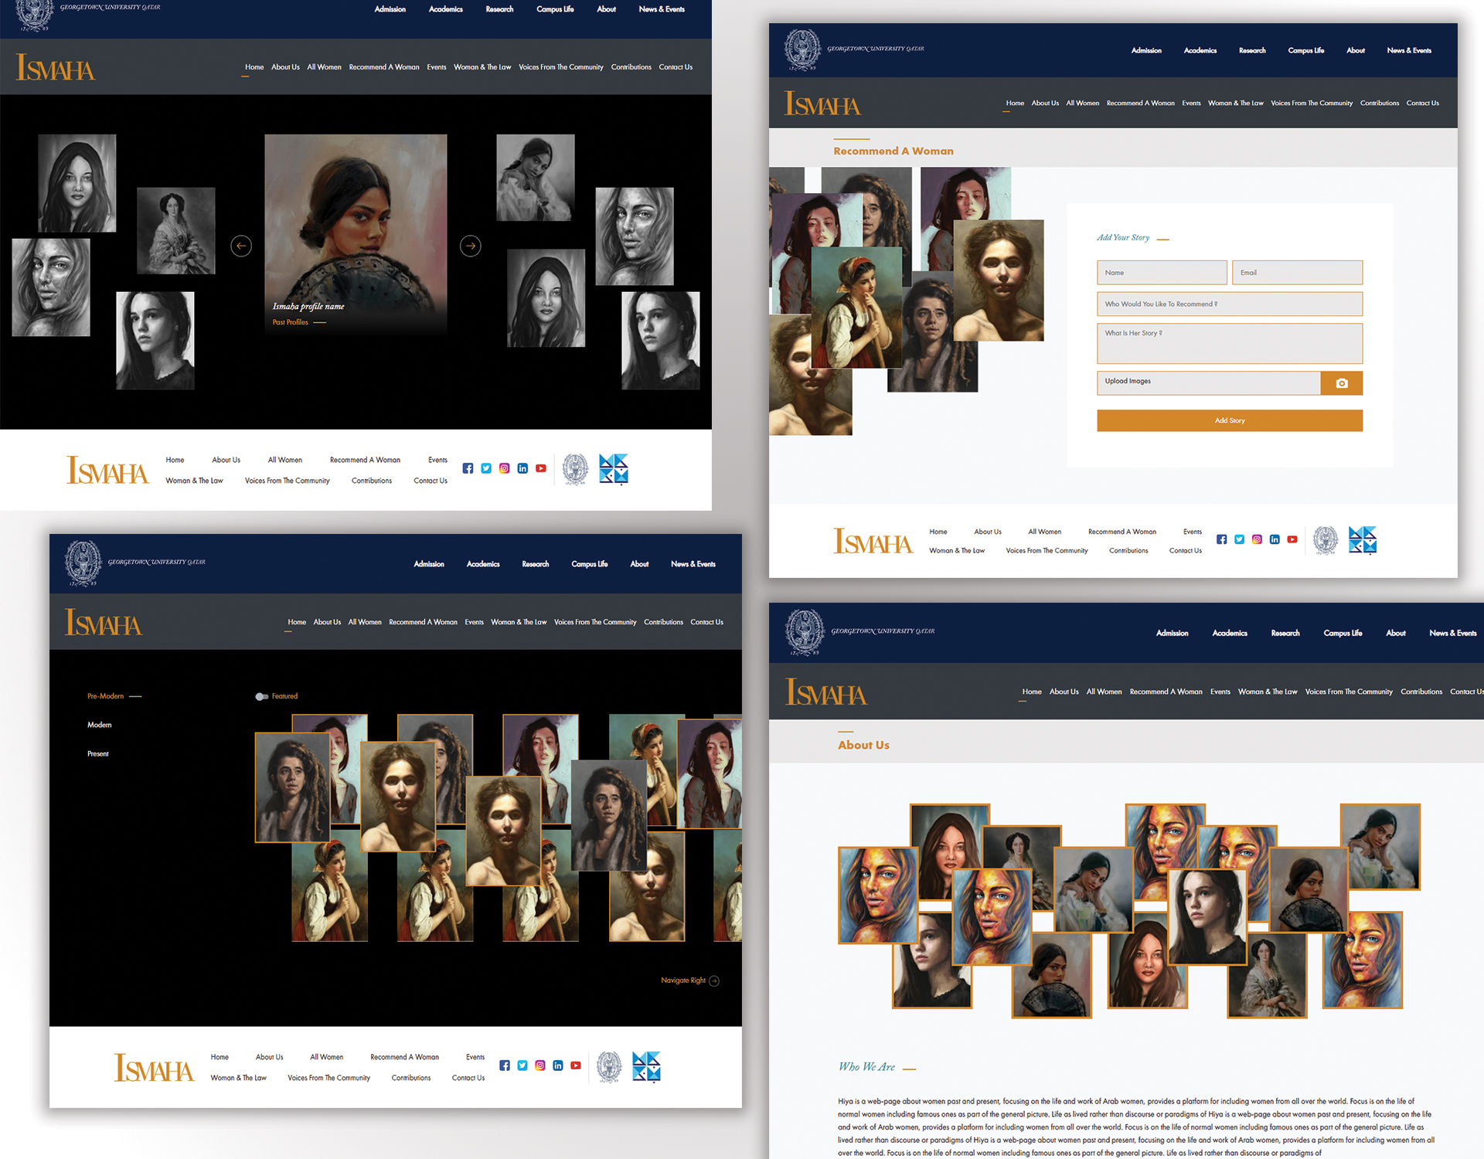Click the Who Would You Like To Recommend field
The height and width of the screenshot is (1159, 1484).
tap(1229, 304)
